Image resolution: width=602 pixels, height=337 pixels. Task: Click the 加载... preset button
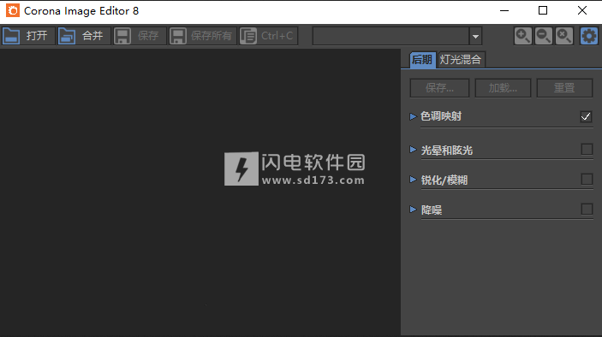503,88
